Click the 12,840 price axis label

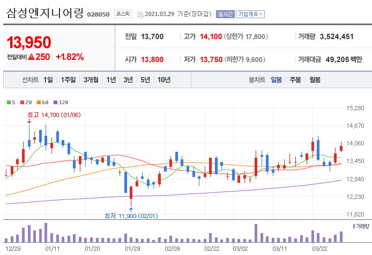point(355,179)
